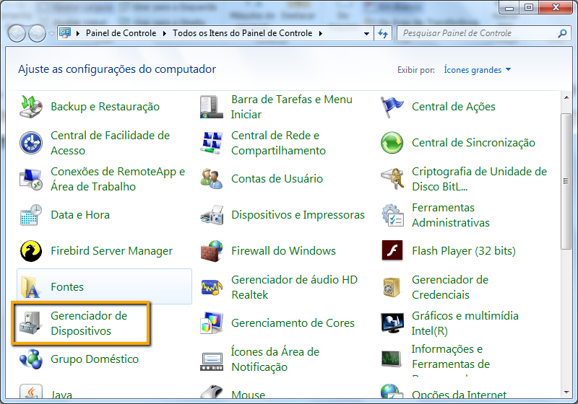Open the Contas de Usuário link
This screenshot has height=404, width=578.
(277, 179)
